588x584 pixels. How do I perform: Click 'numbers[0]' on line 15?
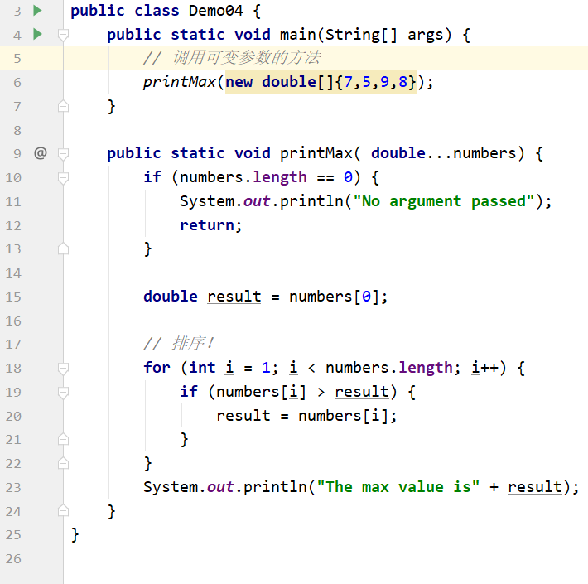click(335, 297)
